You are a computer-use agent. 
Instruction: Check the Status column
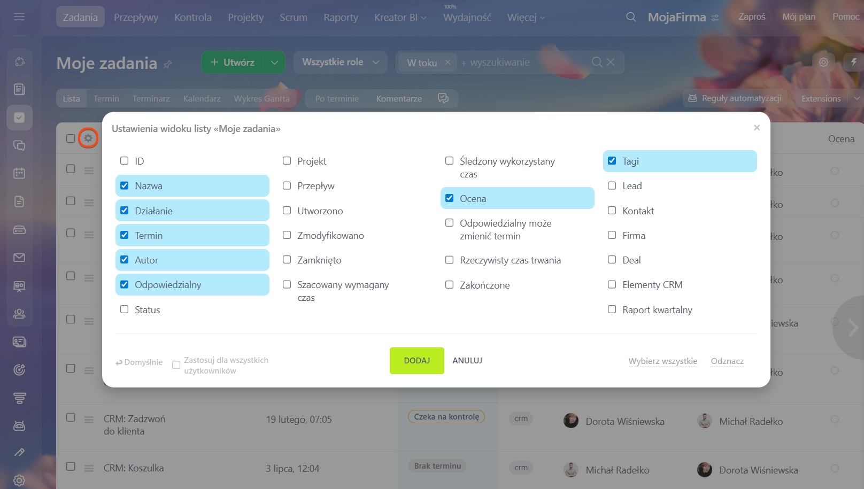125,309
